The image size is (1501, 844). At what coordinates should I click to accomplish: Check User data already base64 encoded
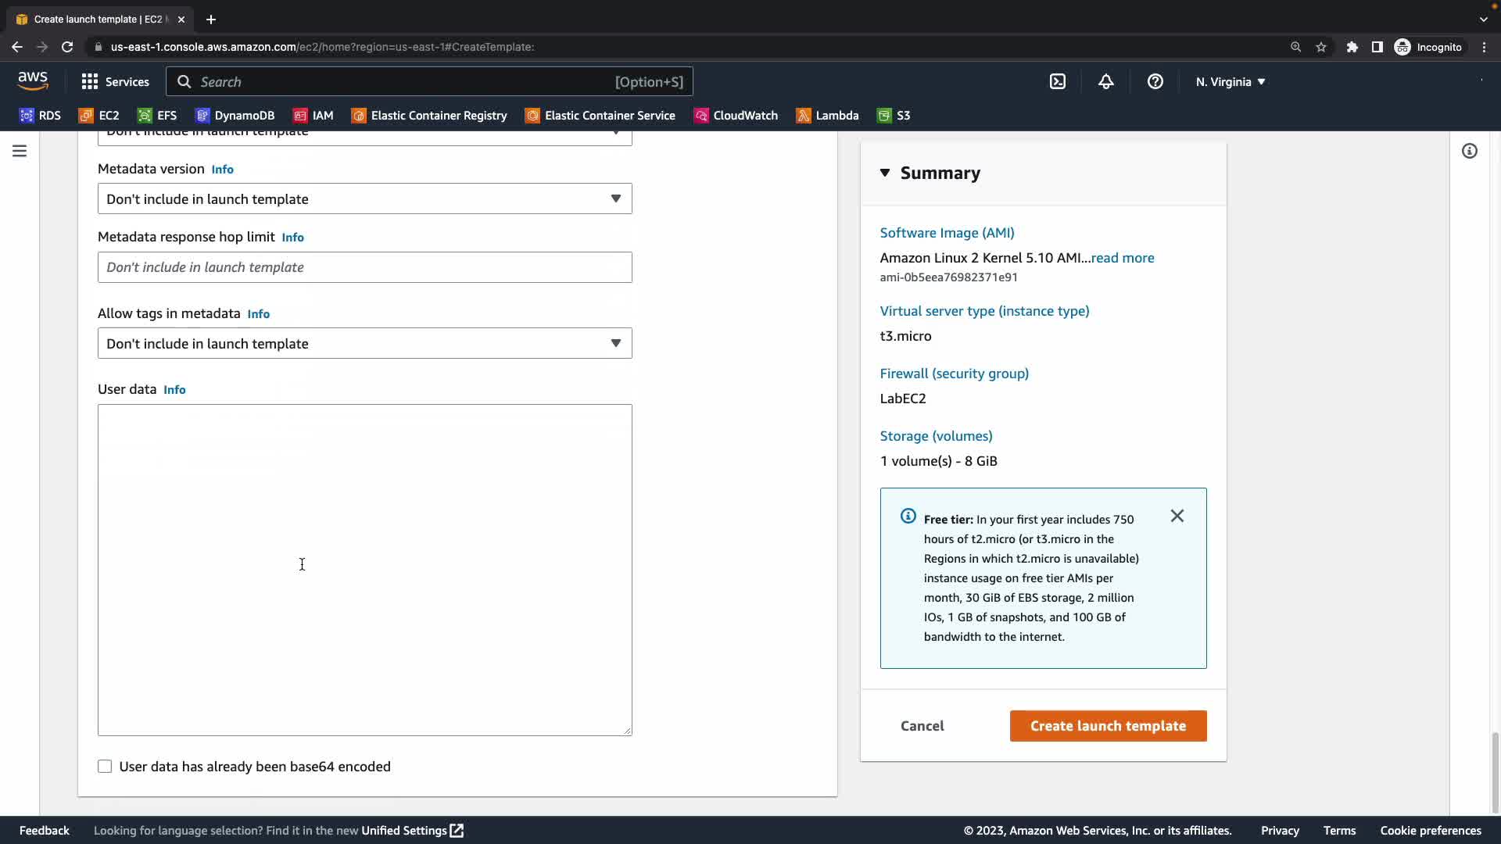click(x=105, y=767)
